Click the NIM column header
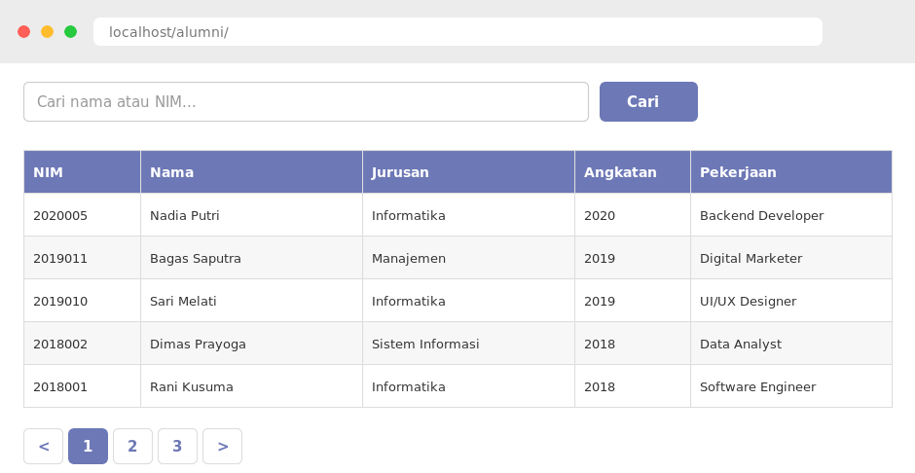Viewport: 915px width, 473px height. [x=83, y=172]
